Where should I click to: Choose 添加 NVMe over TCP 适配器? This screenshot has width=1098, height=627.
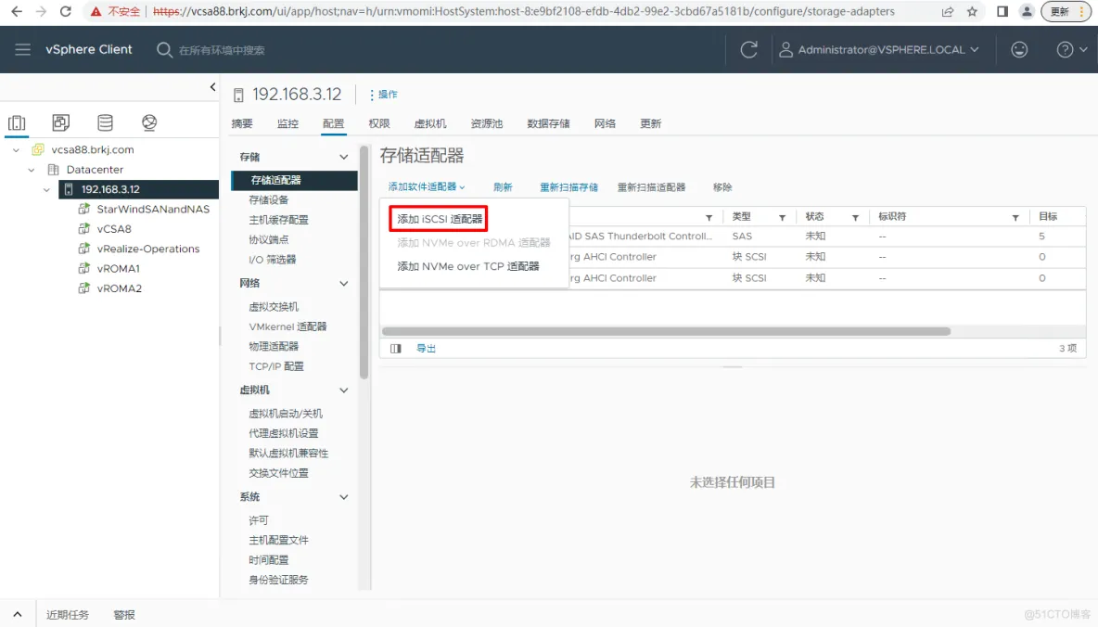pyautogui.click(x=468, y=266)
